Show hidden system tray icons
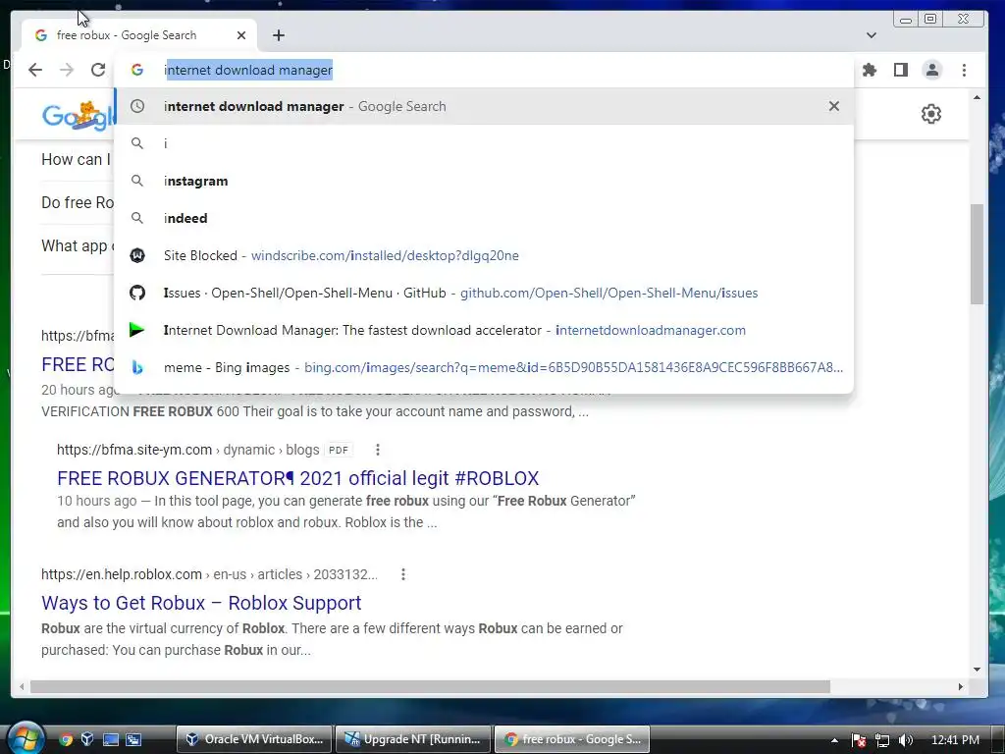 (x=834, y=740)
